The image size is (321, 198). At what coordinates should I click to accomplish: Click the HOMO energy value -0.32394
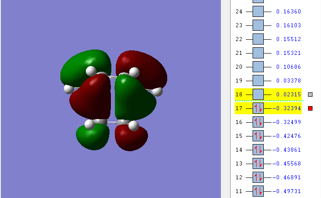pos(287,108)
